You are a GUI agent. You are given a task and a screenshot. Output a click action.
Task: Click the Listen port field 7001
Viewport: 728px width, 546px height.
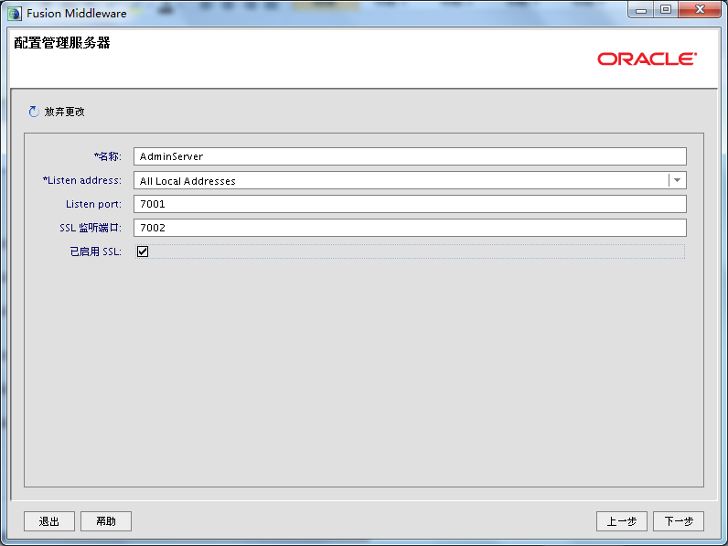(x=410, y=204)
